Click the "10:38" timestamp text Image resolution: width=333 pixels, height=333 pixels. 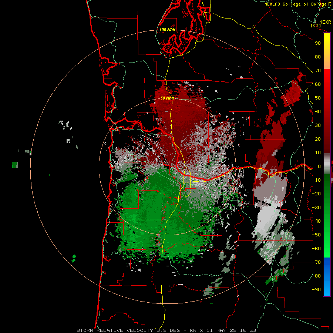pyautogui.click(x=248, y=330)
